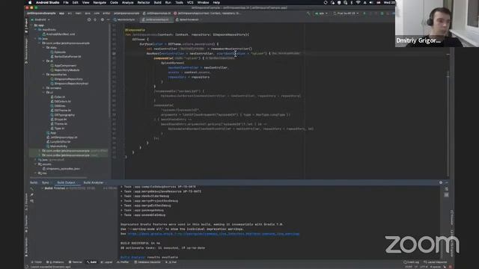Open the File menu

pyautogui.click(x=66, y=2)
